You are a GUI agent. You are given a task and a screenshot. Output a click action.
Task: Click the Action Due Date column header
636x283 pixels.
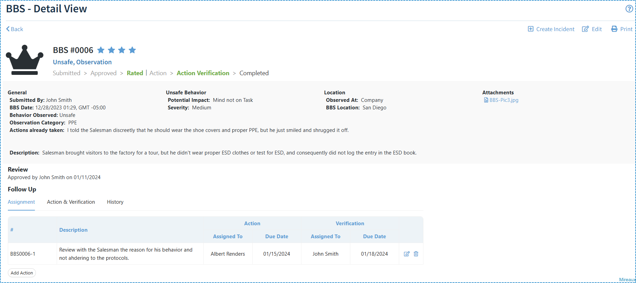point(277,237)
